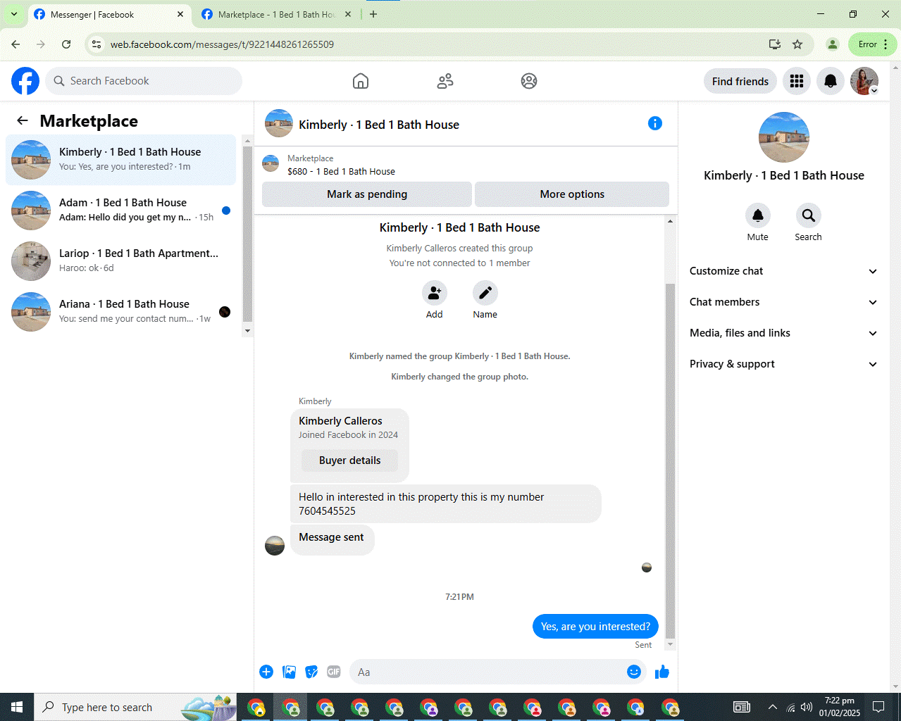Reload the page with the refresh icon

pos(66,44)
